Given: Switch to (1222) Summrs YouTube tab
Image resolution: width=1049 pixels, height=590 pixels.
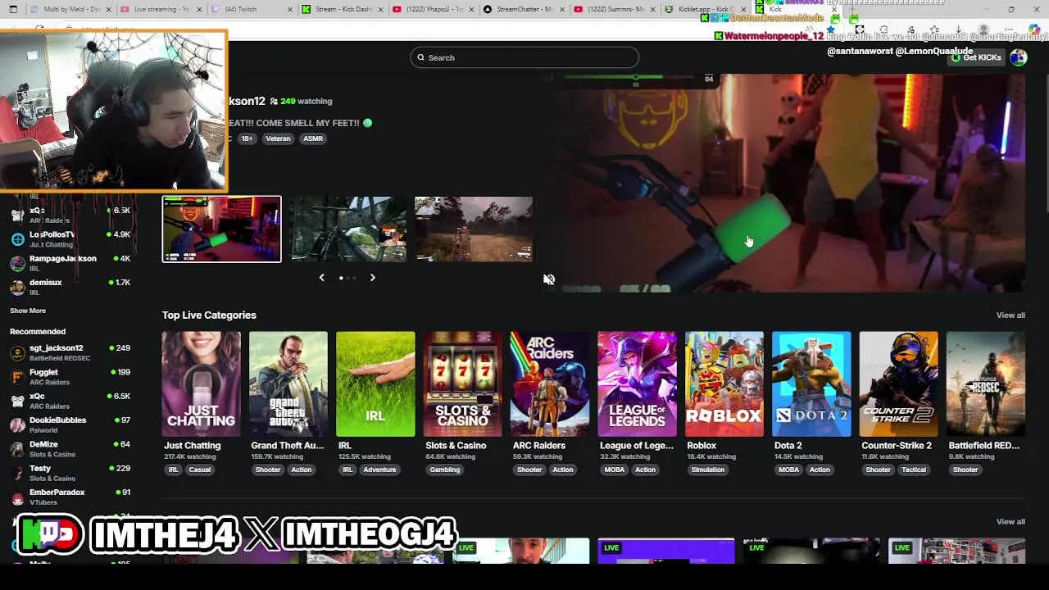Looking at the screenshot, I should click(613, 9).
